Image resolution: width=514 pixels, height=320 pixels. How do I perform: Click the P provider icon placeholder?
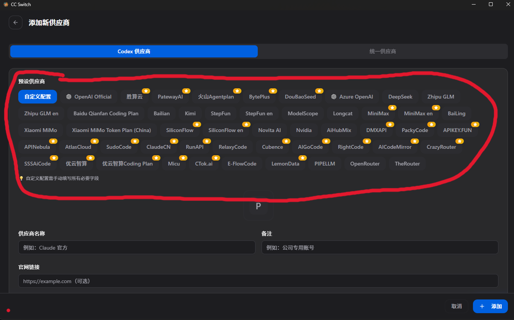point(258,206)
